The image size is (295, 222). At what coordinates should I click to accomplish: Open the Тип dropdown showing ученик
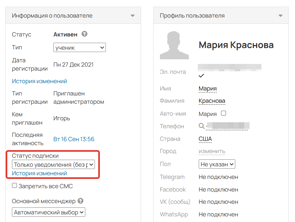[79, 47]
